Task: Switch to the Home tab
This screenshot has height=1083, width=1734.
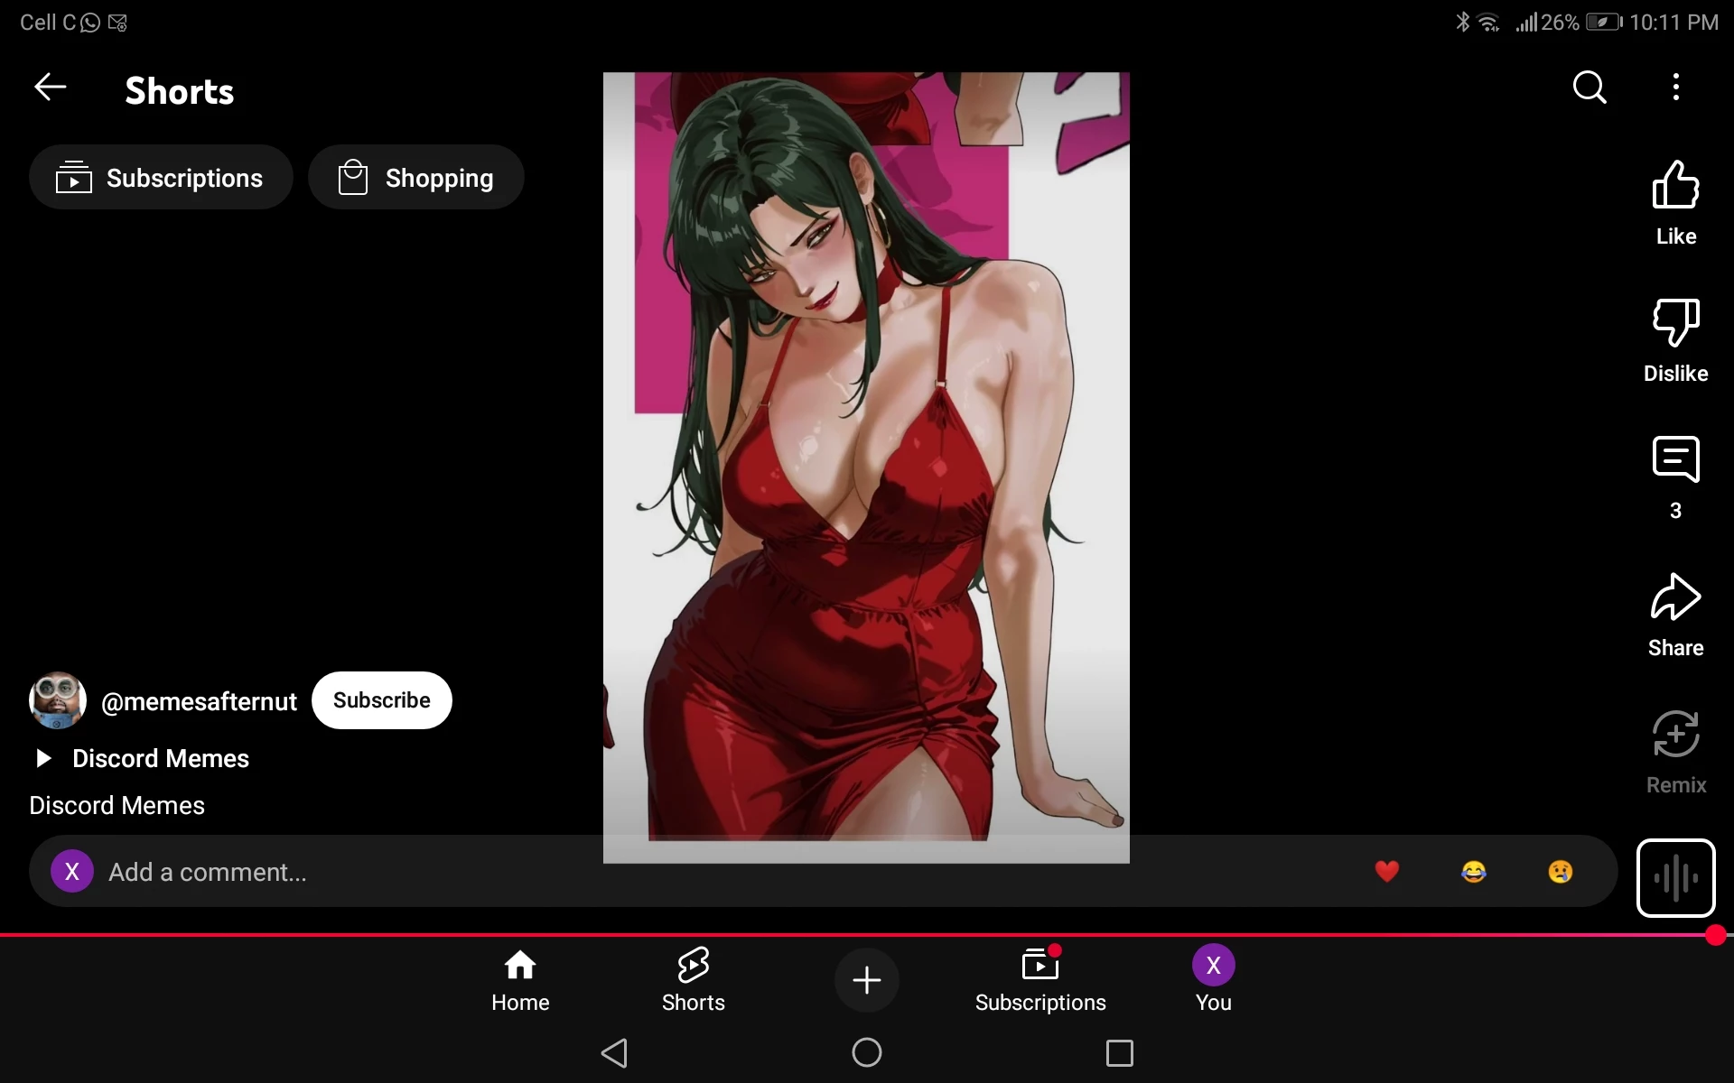Action: click(520, 980)
